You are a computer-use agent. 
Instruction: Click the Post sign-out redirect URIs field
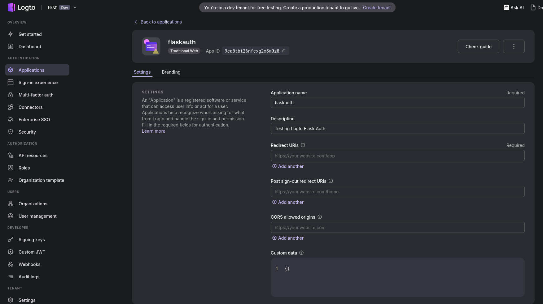pyautogui.click(x=397, y=192)
